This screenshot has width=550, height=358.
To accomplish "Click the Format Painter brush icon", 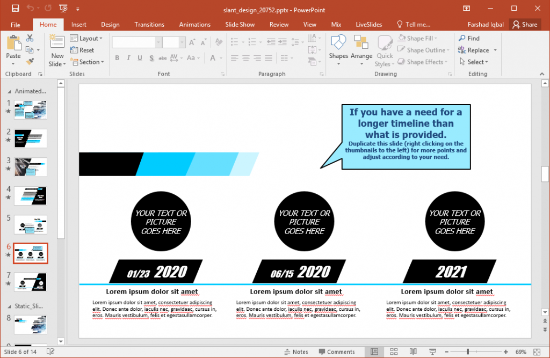I will pos(30,61).
